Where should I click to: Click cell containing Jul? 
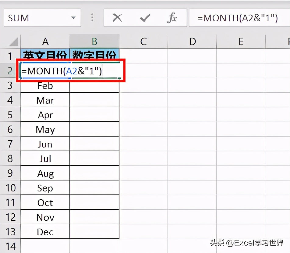[x=45, y=158]
